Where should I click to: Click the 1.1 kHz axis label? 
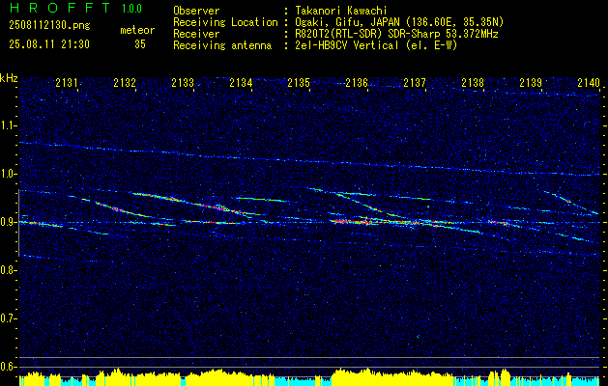8,125
